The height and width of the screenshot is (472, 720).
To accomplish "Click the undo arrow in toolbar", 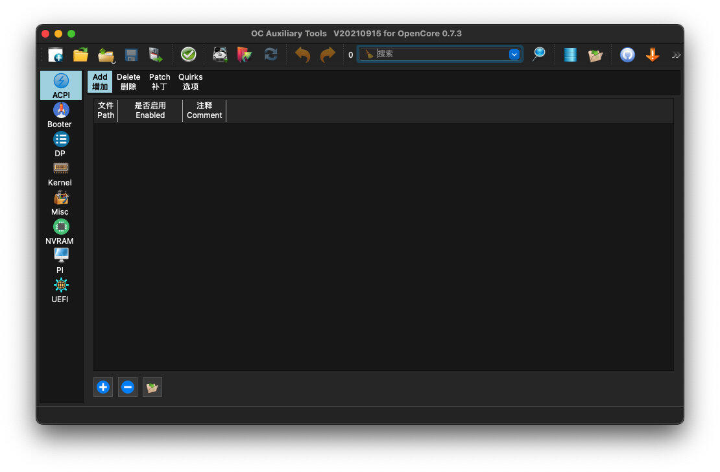I will [303, 54].
